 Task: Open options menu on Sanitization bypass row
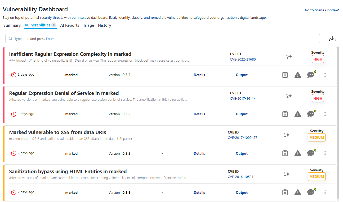point(325,192)
